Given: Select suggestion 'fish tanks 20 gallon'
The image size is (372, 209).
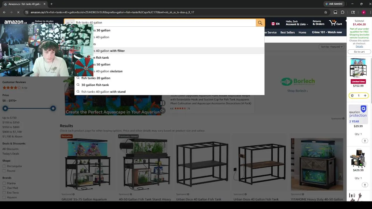Looking at the screenshot, I should (169, 78).
